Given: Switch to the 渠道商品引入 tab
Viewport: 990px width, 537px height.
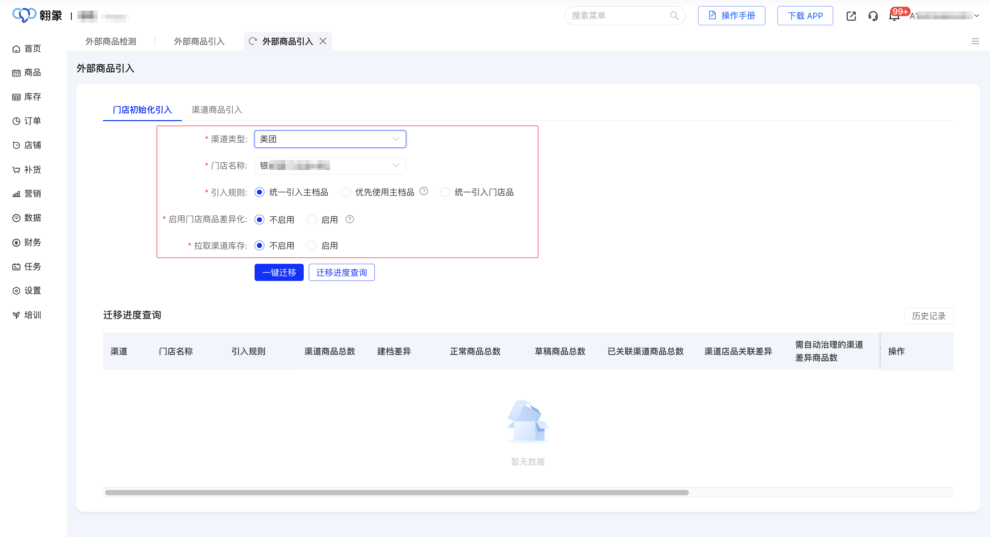Looking at the screenshot, I should click(x=217, y=110).
